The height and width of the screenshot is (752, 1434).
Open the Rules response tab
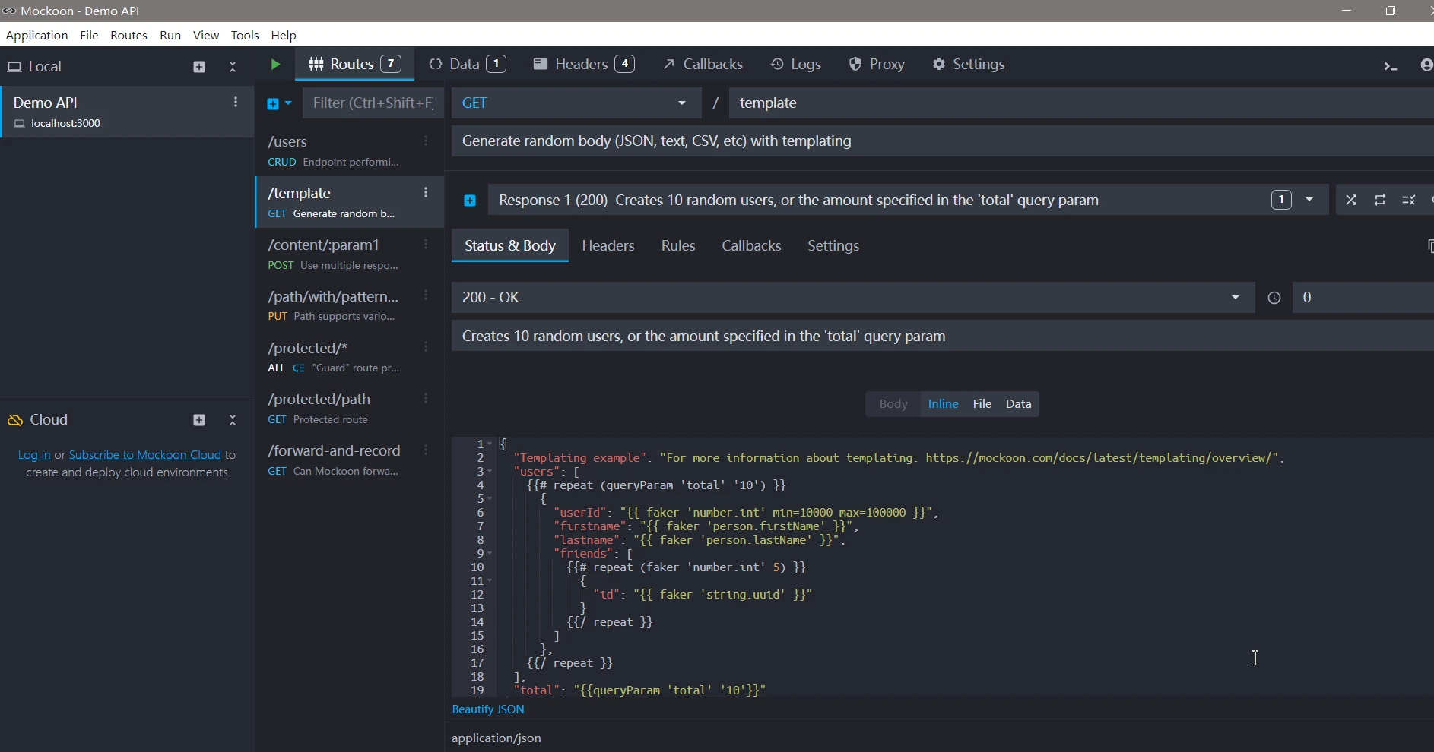click(x=678, y=246)
